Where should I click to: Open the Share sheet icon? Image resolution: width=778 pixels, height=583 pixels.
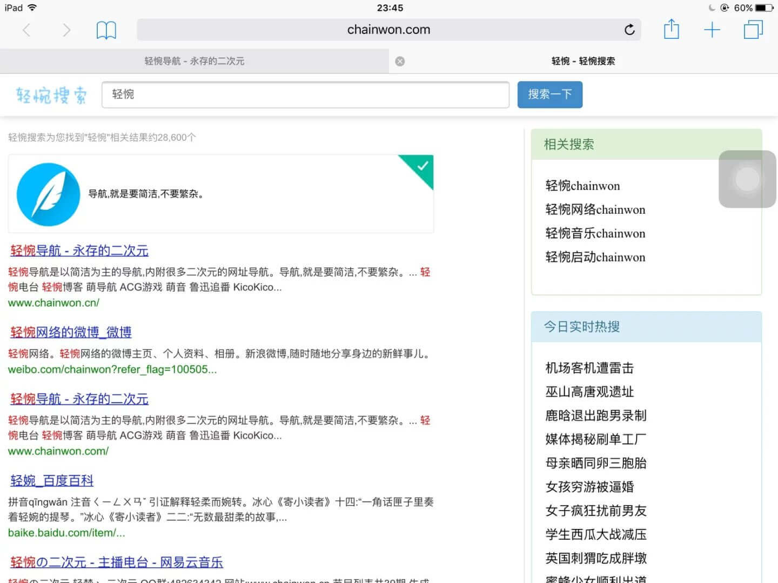[x=671, y=29]
